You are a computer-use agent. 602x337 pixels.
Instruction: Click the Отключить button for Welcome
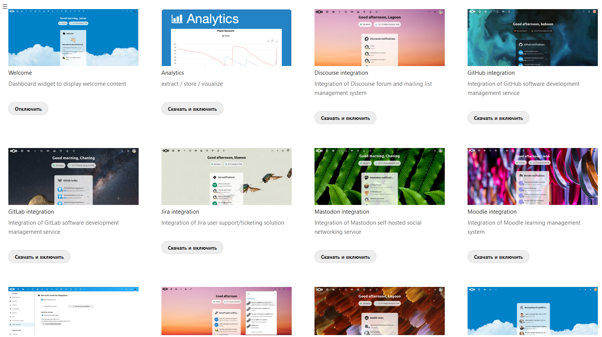28,109
